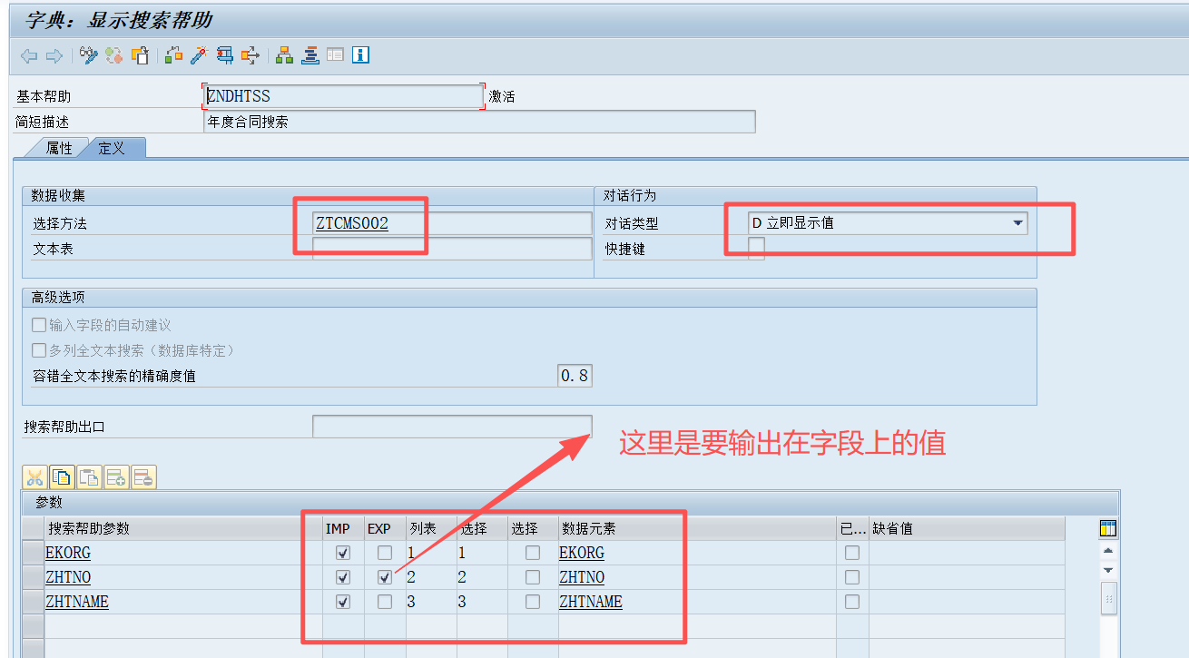Enable 多列全文本搜索 checkbox

coord(39,350)
